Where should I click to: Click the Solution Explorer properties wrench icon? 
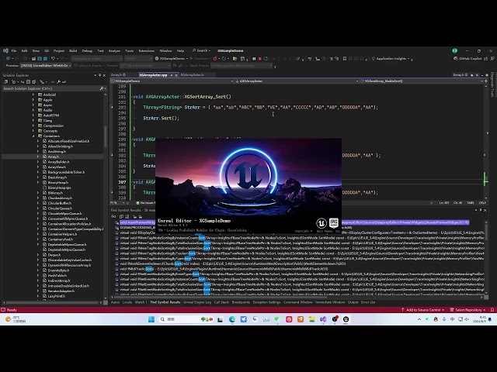click(x=59, y=81)
